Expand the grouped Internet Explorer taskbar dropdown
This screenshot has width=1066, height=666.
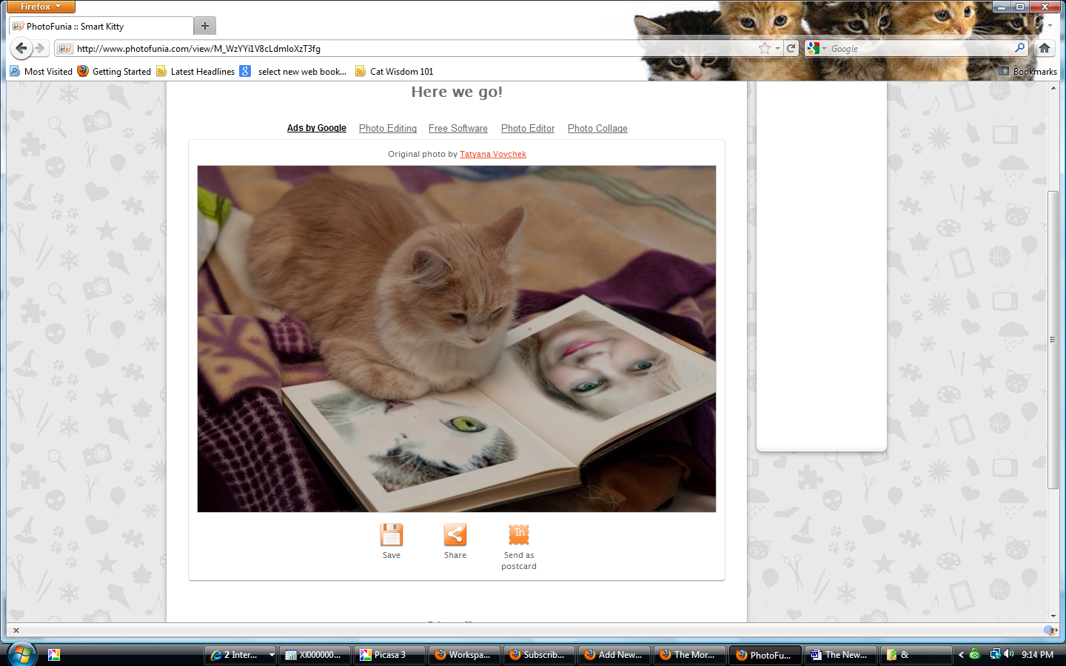pos(272,655)
